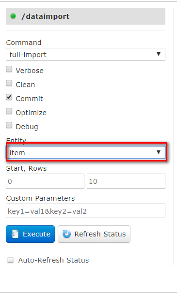This screenshot has height=294, width=177.
Task: Open the full-import Command dropdown
Action: click(x=85, y=54)
